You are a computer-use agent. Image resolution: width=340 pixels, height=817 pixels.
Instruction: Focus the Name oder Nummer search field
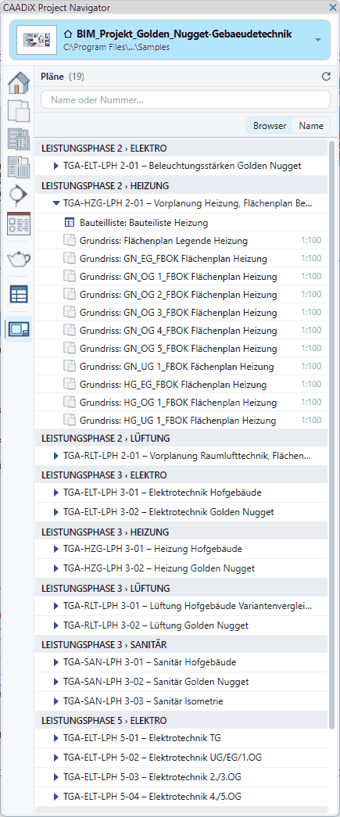[x=185, y=99]
